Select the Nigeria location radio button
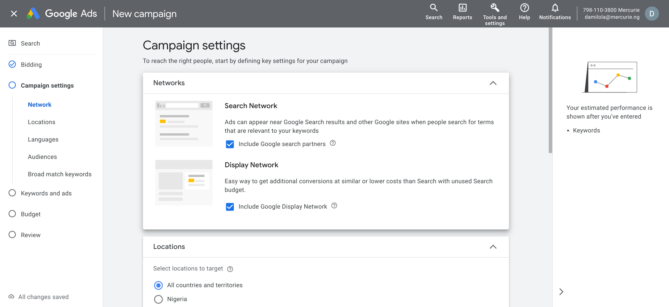Image resolution: width=669 pixels, height=307 pixels. pos(159,299)
